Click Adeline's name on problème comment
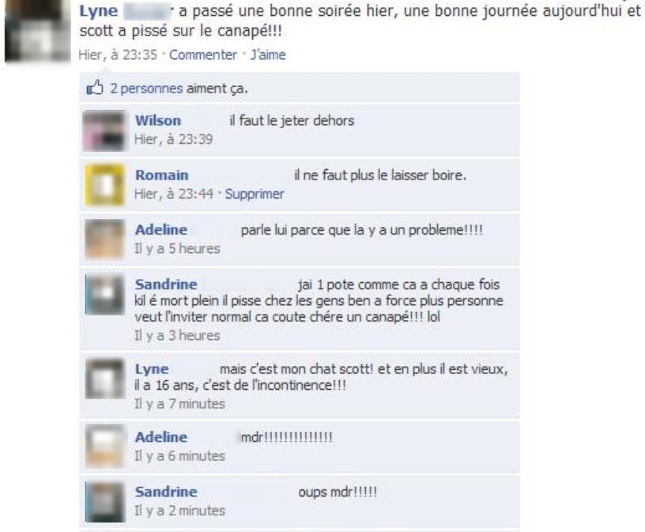Viewport: 645px width, 532px height. click(160, 229)
